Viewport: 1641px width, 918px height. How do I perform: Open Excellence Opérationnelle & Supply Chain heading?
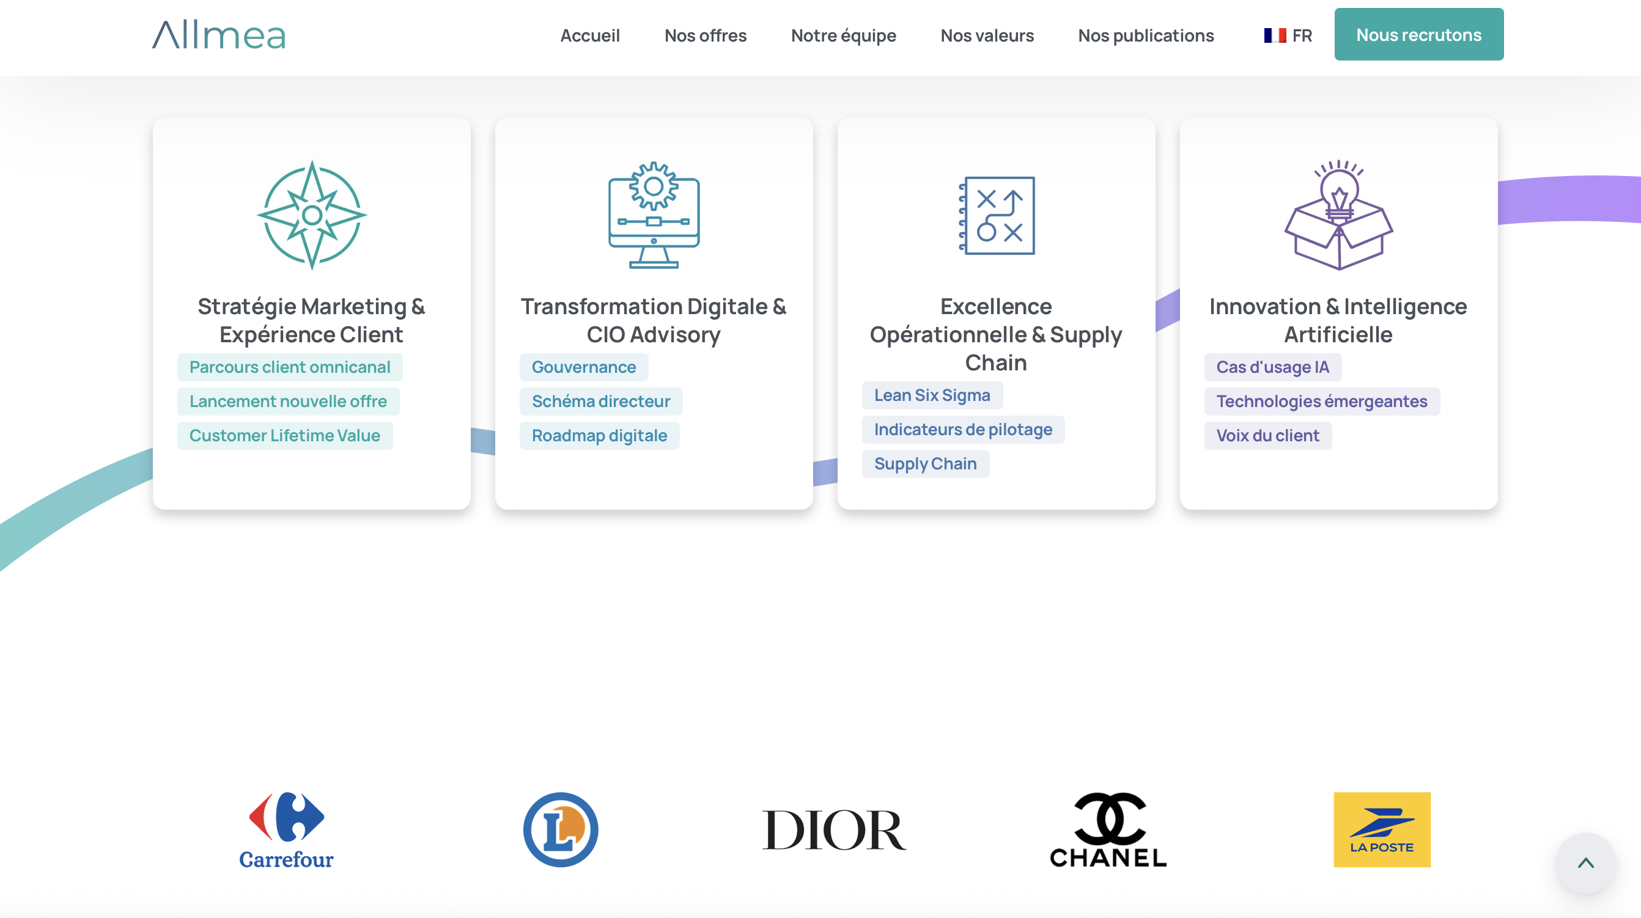997,334
